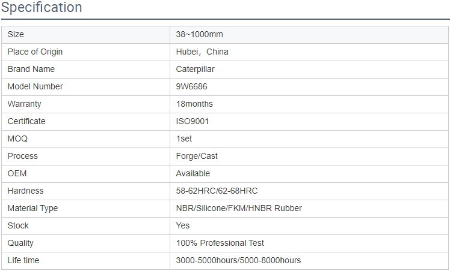Viewport: 450px width, 271px height.
Task: Select the 1set MOQ value
Action: pos(184,138)
